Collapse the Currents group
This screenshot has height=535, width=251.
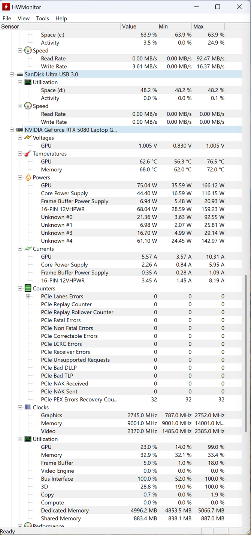click(x=20, y=249)
